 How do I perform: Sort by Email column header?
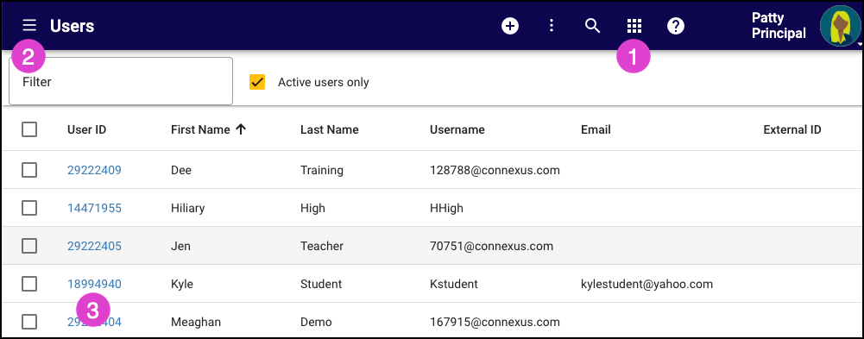(x=596, y=130)
